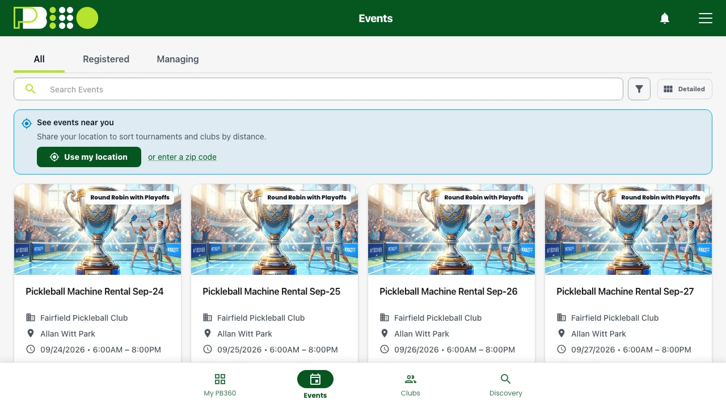
Task: Switch to the Registered tab
Action: pyautogui.click(x=106, y=59)
